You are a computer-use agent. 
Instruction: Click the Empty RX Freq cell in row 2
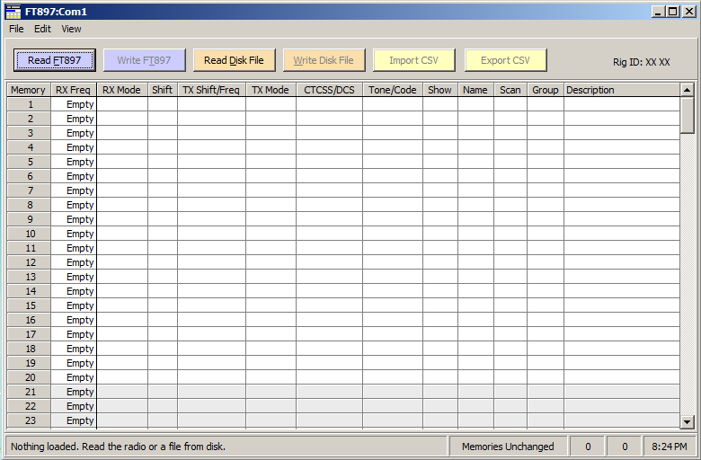(x=74, y=119)
